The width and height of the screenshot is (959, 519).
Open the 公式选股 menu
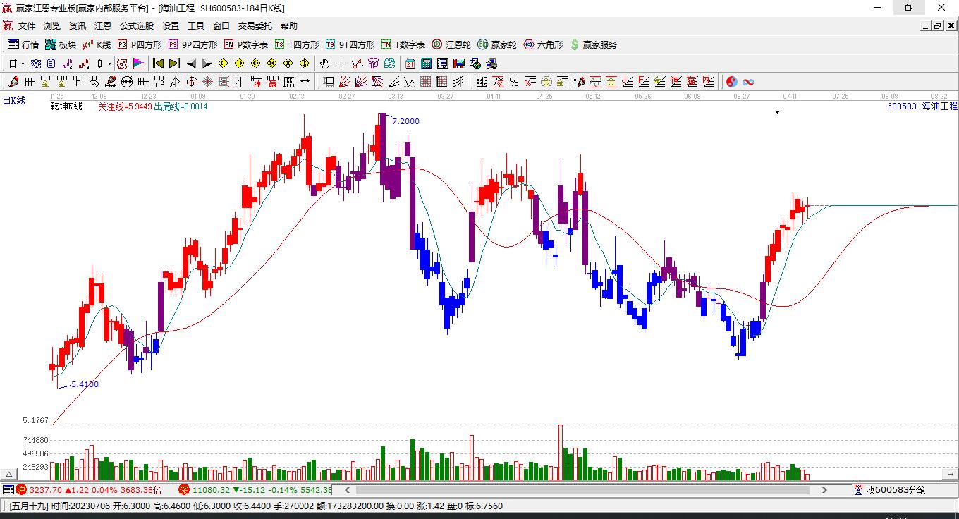[x=136, y=26]
